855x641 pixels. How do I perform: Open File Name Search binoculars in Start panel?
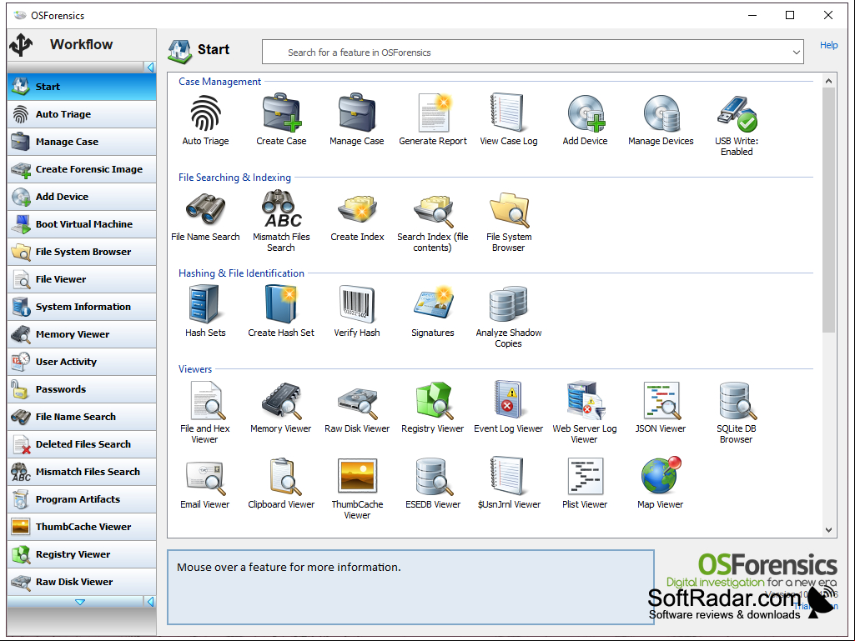click(x=205, y=216)
